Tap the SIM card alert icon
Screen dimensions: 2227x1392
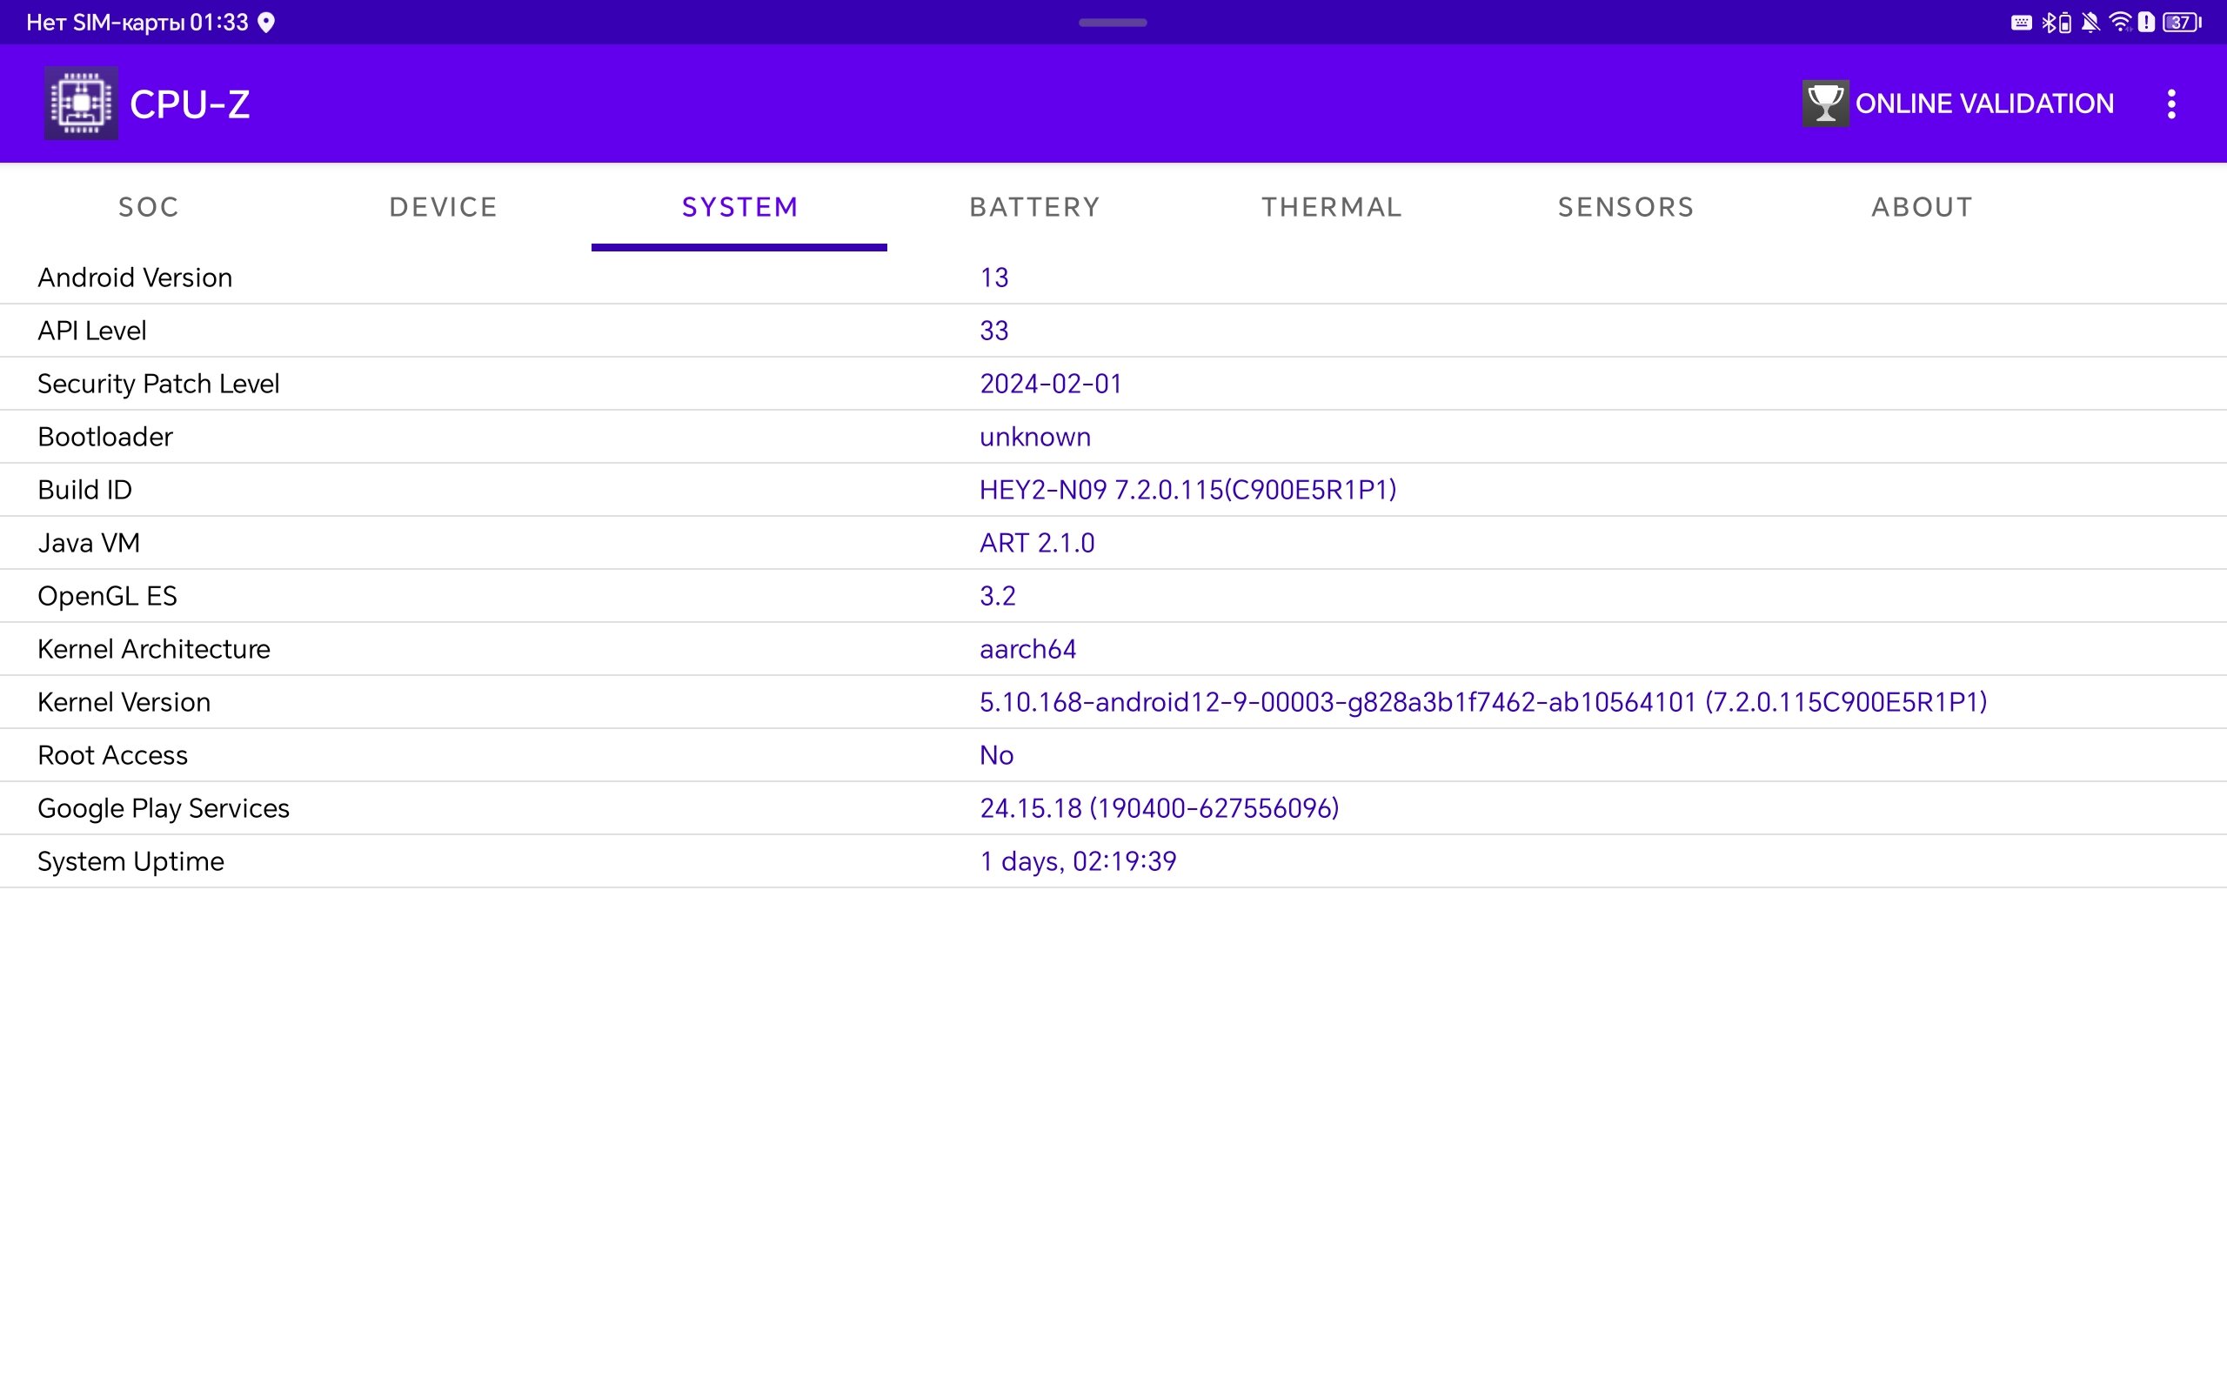point(2146,22)
